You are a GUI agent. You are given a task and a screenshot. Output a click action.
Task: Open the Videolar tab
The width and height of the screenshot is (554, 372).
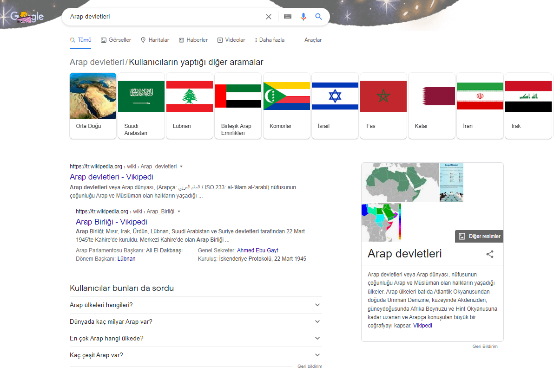(231, 40)
